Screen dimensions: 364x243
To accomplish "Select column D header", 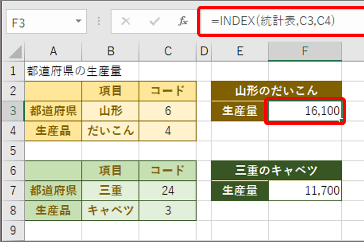I will (x=204, y=51).
